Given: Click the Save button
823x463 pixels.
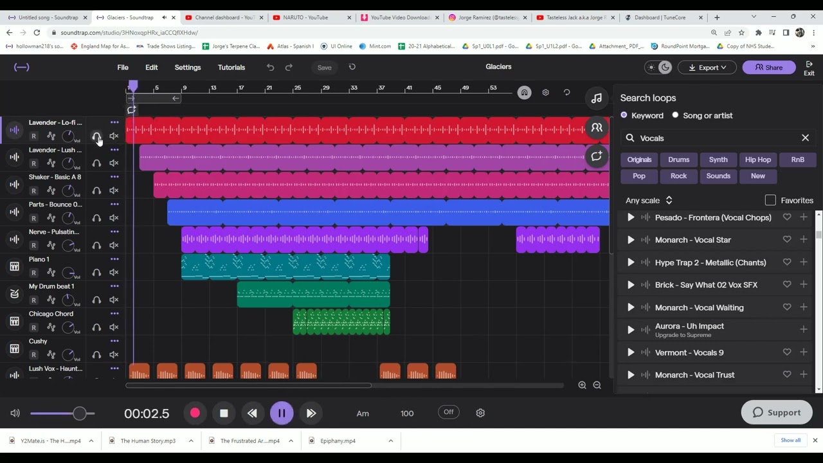Looking at the screenshot, I should 324,68.
